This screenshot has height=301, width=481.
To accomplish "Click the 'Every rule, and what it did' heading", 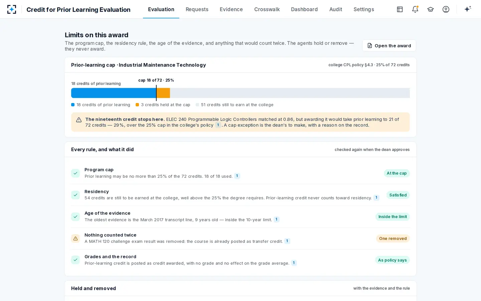I will (x=103, y=149).
